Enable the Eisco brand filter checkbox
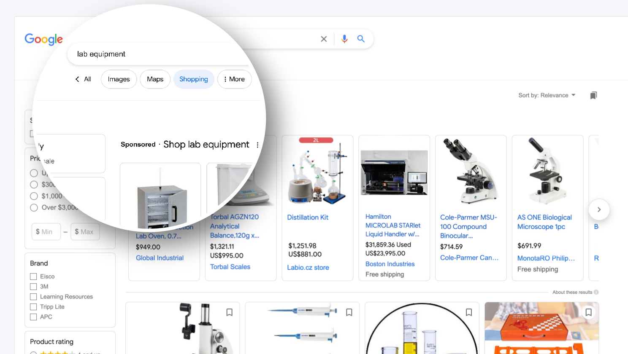The width and height of the screenshot is (628, 354). pos(33,276)
